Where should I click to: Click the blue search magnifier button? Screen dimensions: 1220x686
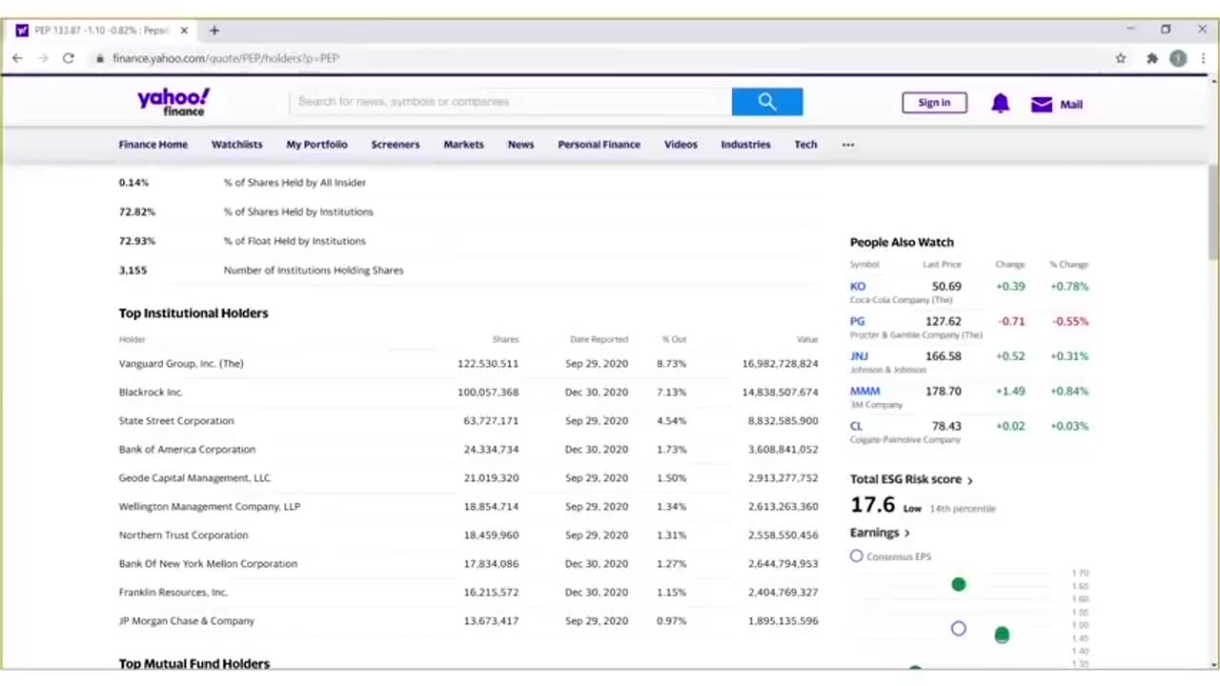tap(767, 102)
